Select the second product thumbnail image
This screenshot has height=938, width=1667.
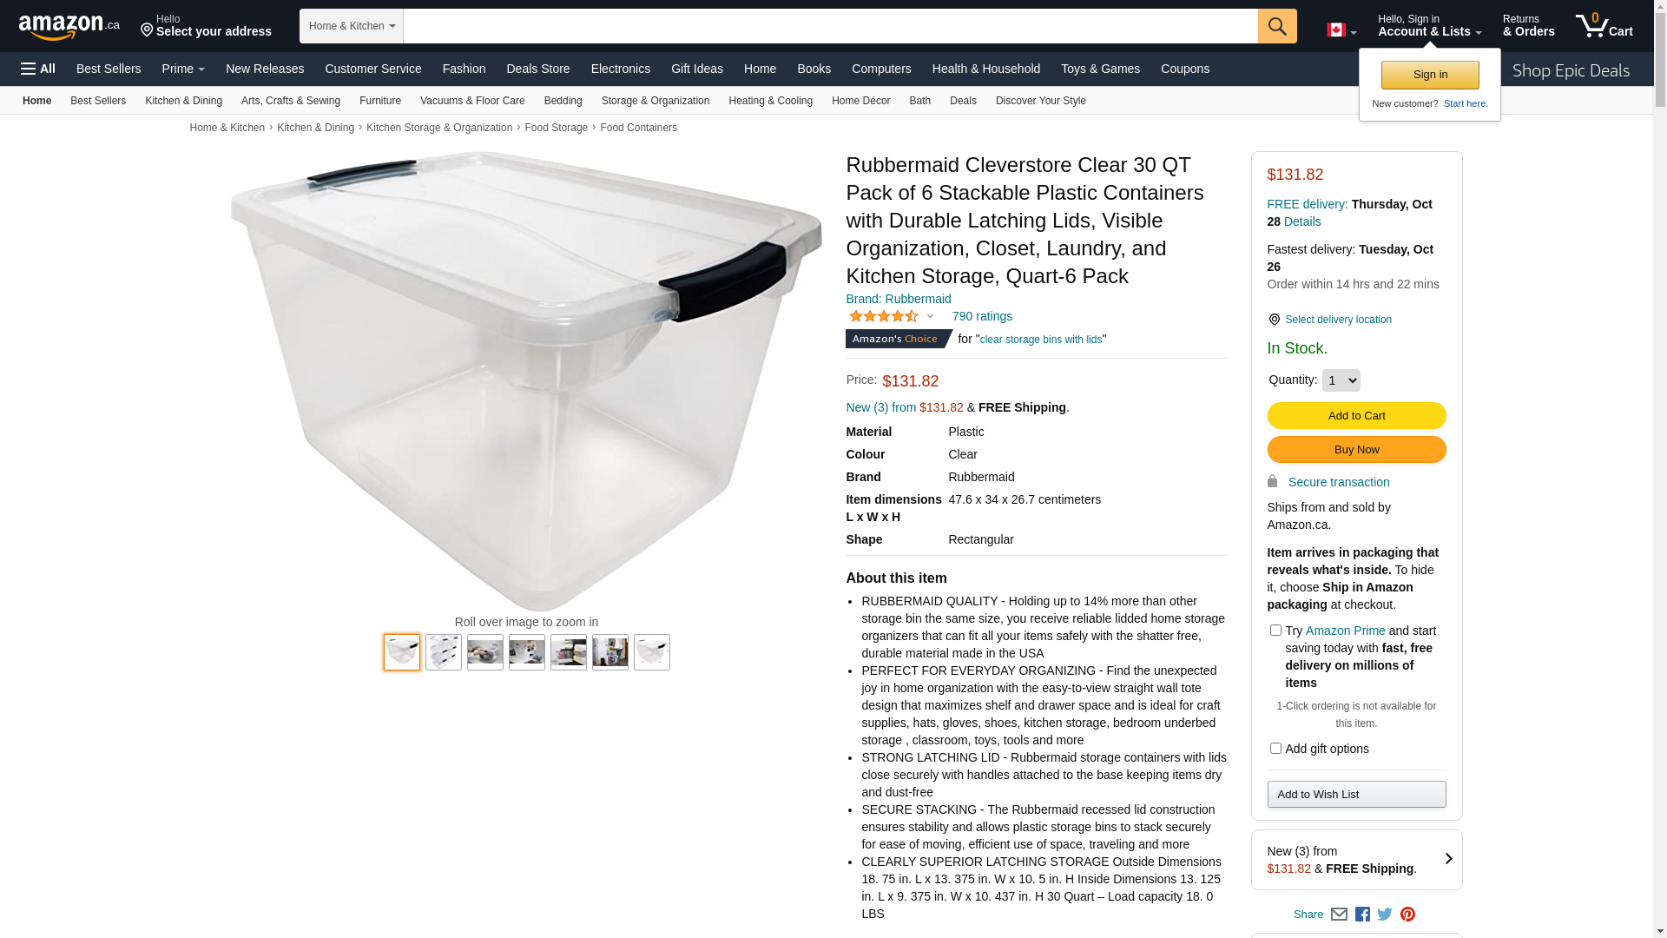[444, 652]
